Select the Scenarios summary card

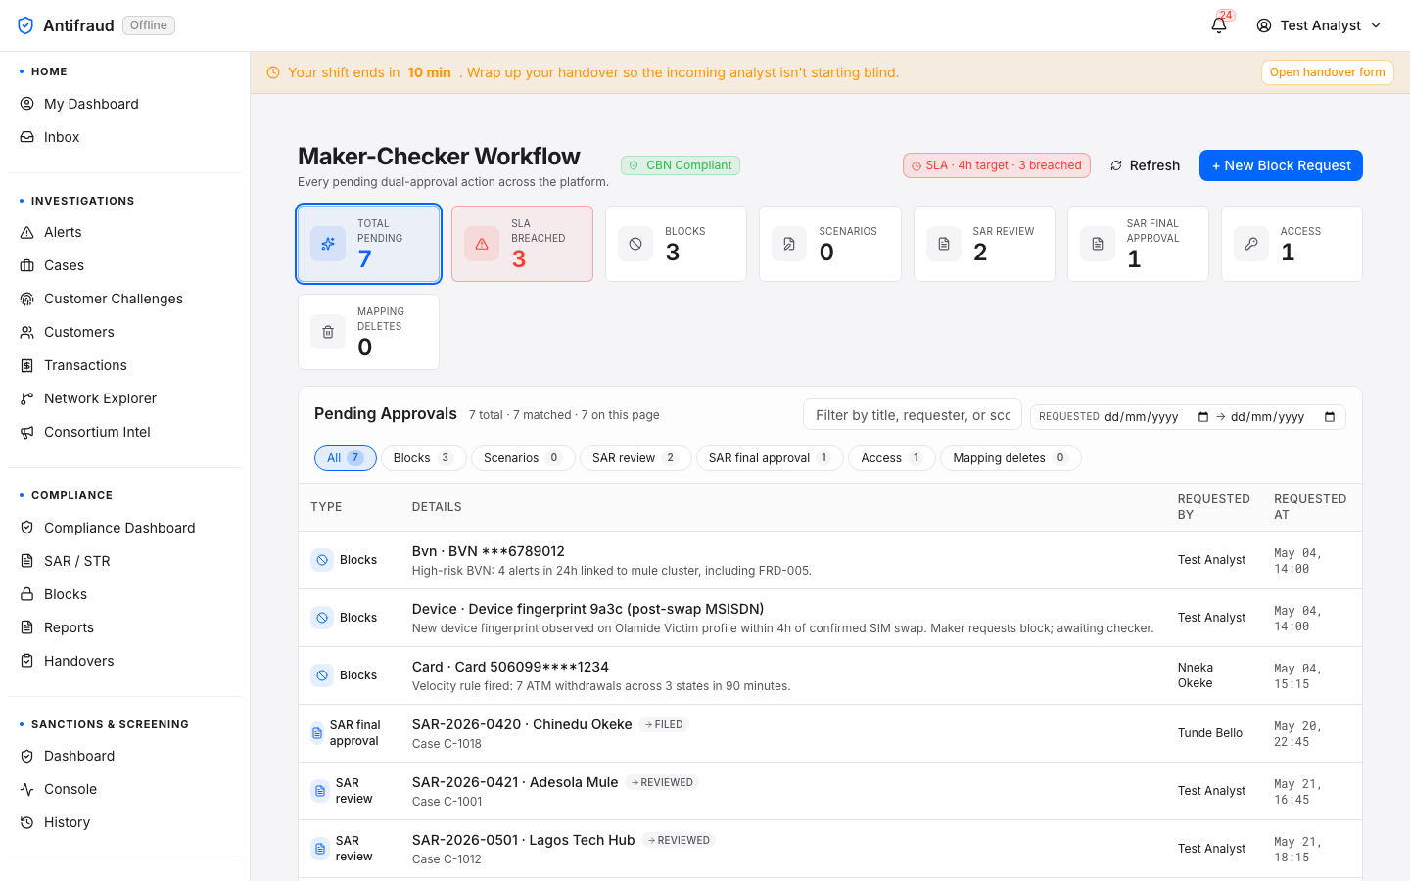pos(830,244)
